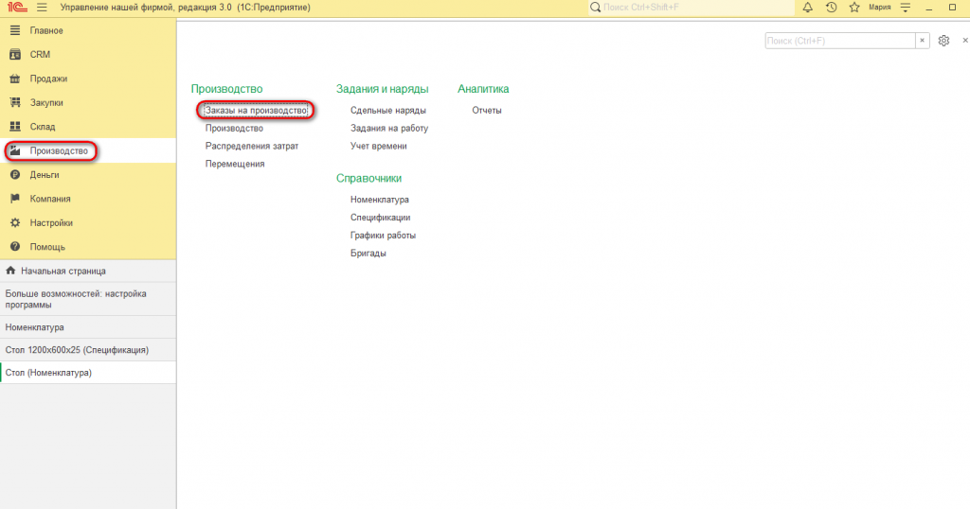The image size is (970, 509).
Task: Click the Производство factory icon
Action: point(15,150)
